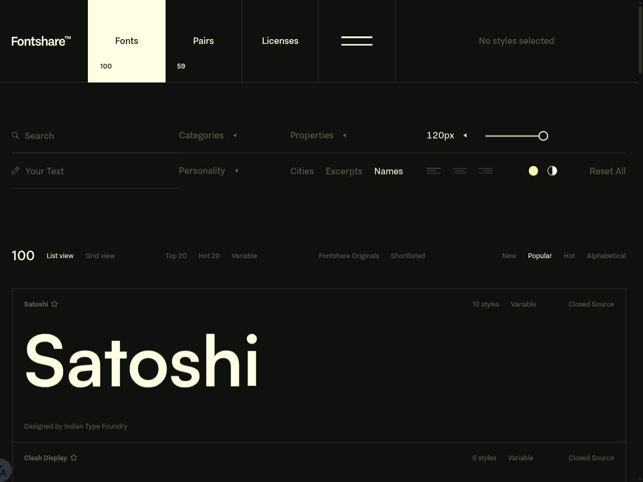Shortlist Clash Display with its star icon

73,457
